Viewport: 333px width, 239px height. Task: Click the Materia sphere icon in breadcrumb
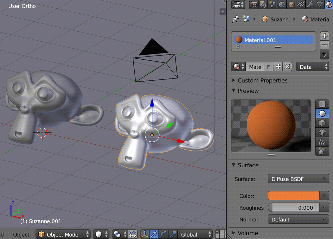click(305, 19)
